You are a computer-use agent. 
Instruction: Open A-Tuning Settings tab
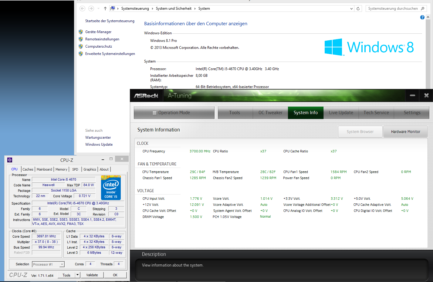click(x=412, y=113)
